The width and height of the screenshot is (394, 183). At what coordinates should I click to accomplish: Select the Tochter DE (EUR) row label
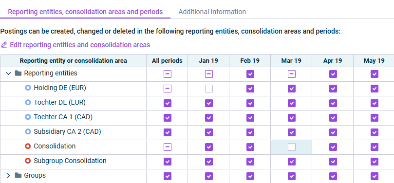pyautogui.click(x=59, y=103)
